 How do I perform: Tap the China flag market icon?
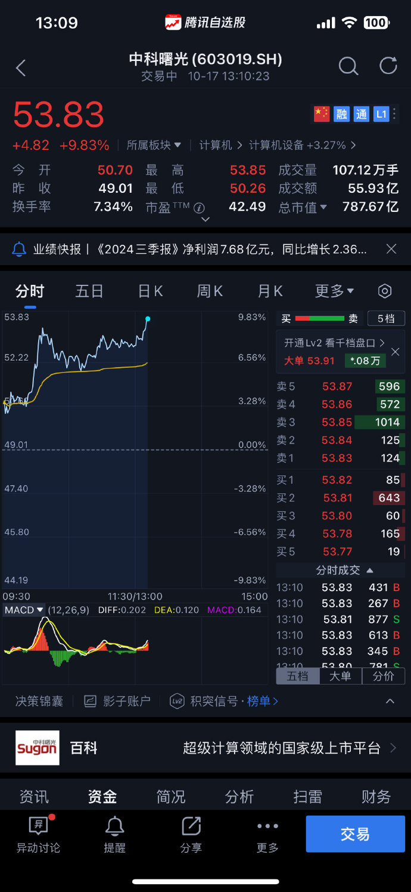(x=322, y=114)
